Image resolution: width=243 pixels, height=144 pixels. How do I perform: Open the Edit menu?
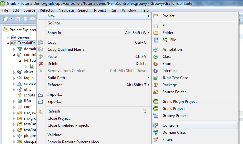tap(16, 10)
